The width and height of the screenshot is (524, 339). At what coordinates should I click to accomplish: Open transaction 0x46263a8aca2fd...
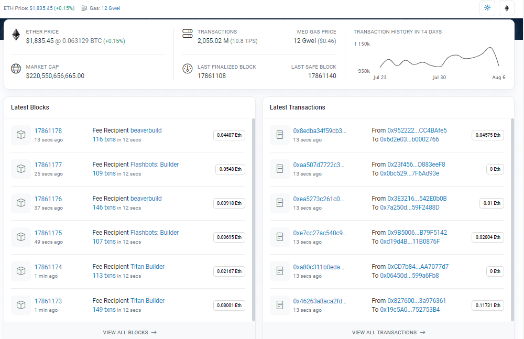click(320, 301)
